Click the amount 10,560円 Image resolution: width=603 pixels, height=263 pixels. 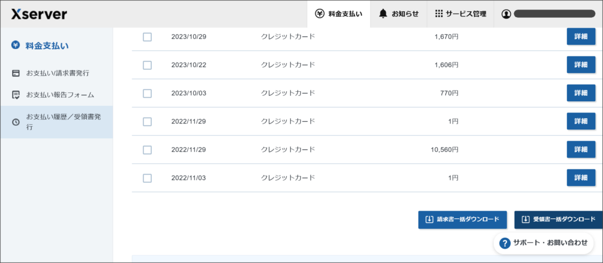pos(445,150)
